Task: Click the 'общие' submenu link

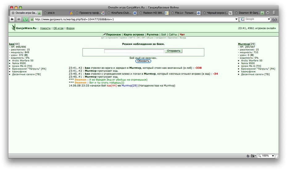Action: [x=150, y=38]
